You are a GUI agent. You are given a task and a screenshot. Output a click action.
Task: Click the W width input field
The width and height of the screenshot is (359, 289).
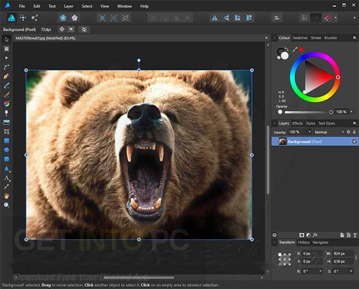pyautogui.click(x=343, y=254)
